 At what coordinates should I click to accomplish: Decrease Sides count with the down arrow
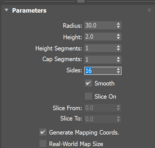click(118, 72)
